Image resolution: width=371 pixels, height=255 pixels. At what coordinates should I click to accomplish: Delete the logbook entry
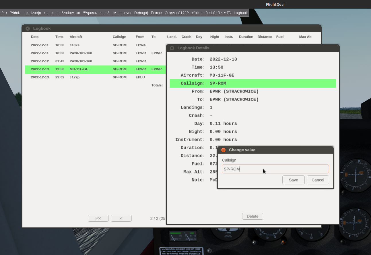pyautogui.click(x=252, y=216)
